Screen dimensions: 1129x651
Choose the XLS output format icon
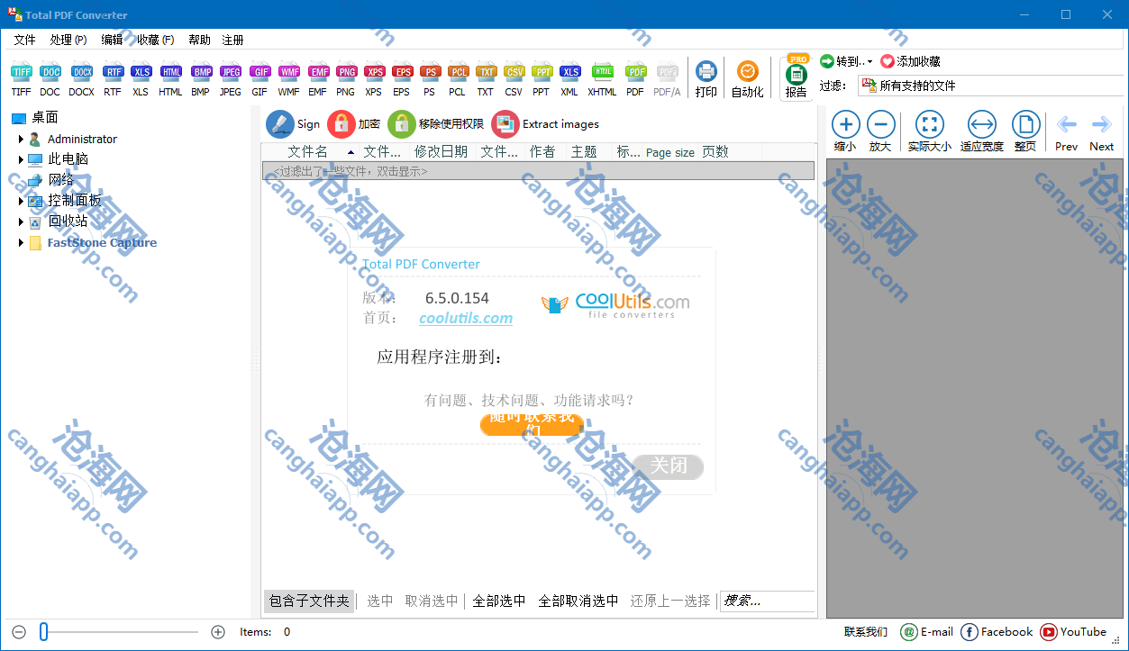141,73
